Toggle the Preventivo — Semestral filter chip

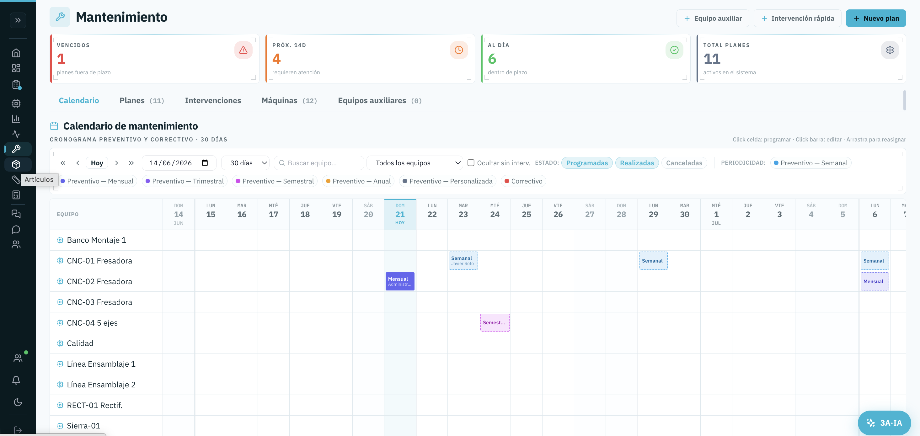click(275, 181)
